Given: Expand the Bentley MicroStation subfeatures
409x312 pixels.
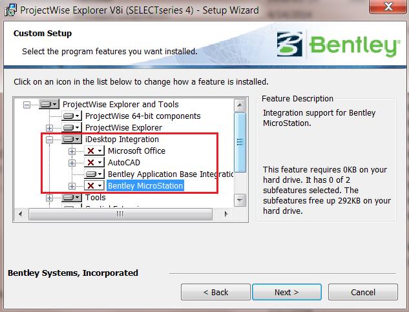Looking at the screenshot, I should (x=72, y=186).
